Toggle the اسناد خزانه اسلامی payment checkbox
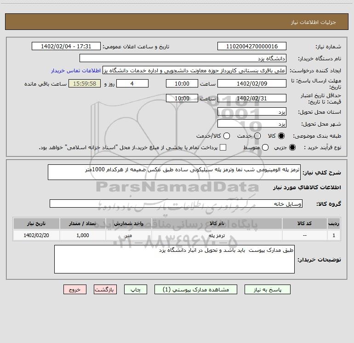 tap(223, 147)
